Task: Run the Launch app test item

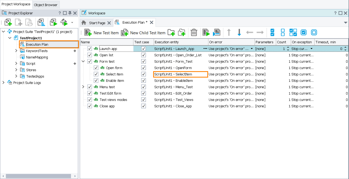Action: pos(206,32)
